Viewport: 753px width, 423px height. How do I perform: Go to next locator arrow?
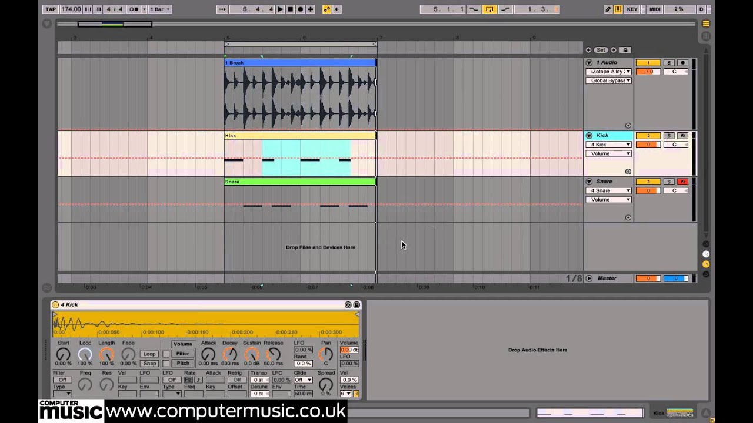click(613, 50)
